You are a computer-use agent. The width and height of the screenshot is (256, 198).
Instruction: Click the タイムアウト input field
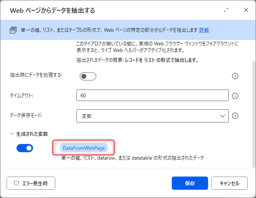coord(152,95)
